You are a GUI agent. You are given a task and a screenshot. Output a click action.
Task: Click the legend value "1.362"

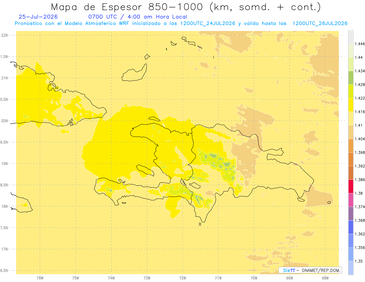pyautogui.click(x=360, y=234)
